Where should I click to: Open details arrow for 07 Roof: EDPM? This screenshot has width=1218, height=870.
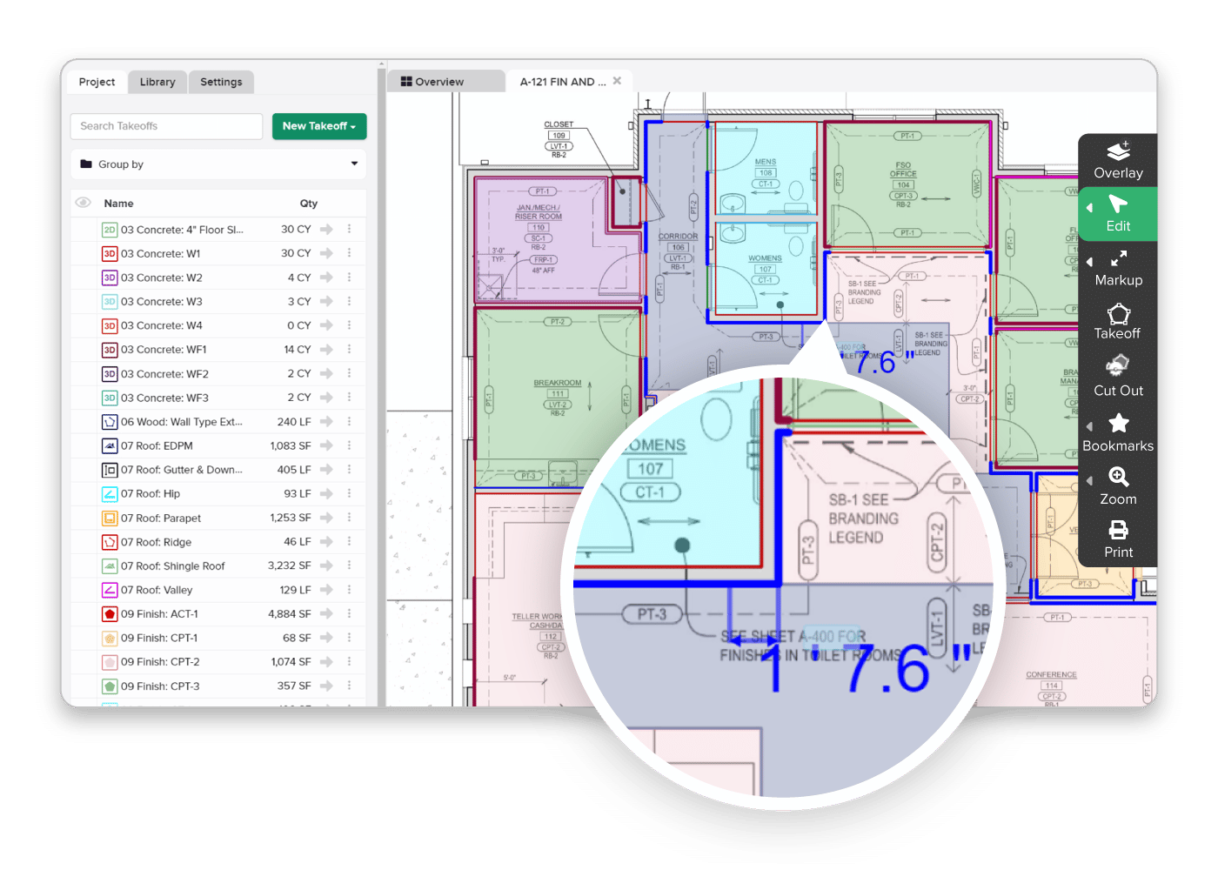[328, 445]
